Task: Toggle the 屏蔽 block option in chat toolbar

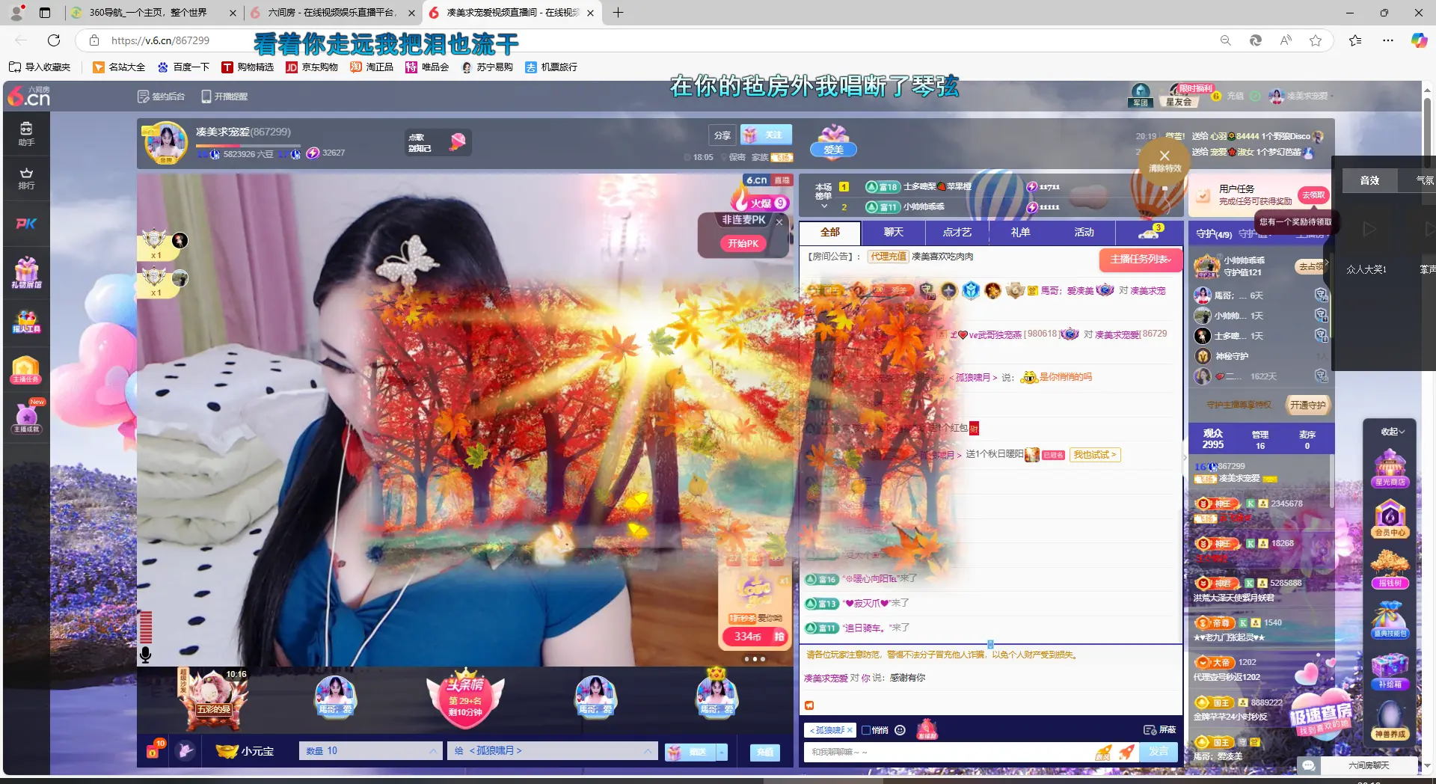Action: point(1160,730)
